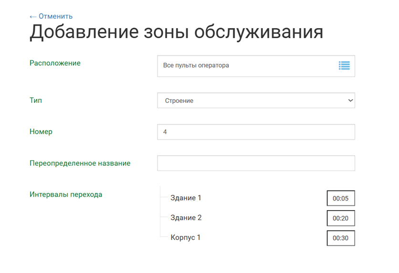Focus the Номер input containing 4
399x273 pixels.
click(x=256, y=132)
